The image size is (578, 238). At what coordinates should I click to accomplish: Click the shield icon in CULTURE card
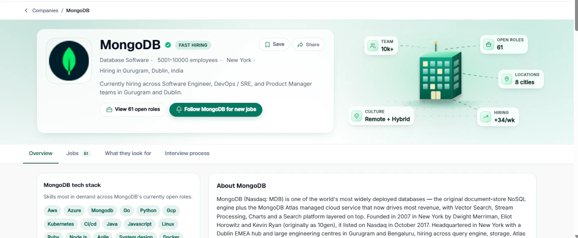(357, 116)
